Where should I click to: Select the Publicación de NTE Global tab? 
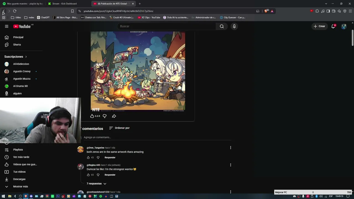[113, 4]
